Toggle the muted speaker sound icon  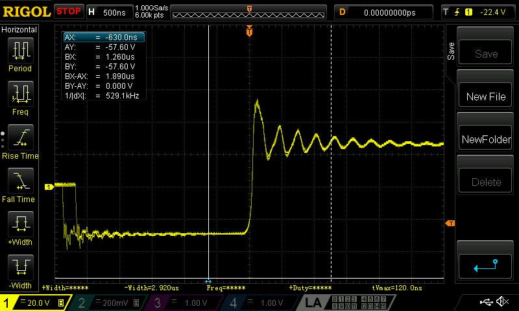pos(502,301)
